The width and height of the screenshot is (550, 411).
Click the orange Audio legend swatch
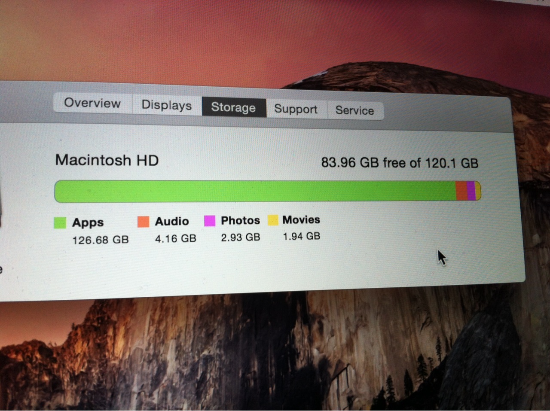(x=143, y=222)
